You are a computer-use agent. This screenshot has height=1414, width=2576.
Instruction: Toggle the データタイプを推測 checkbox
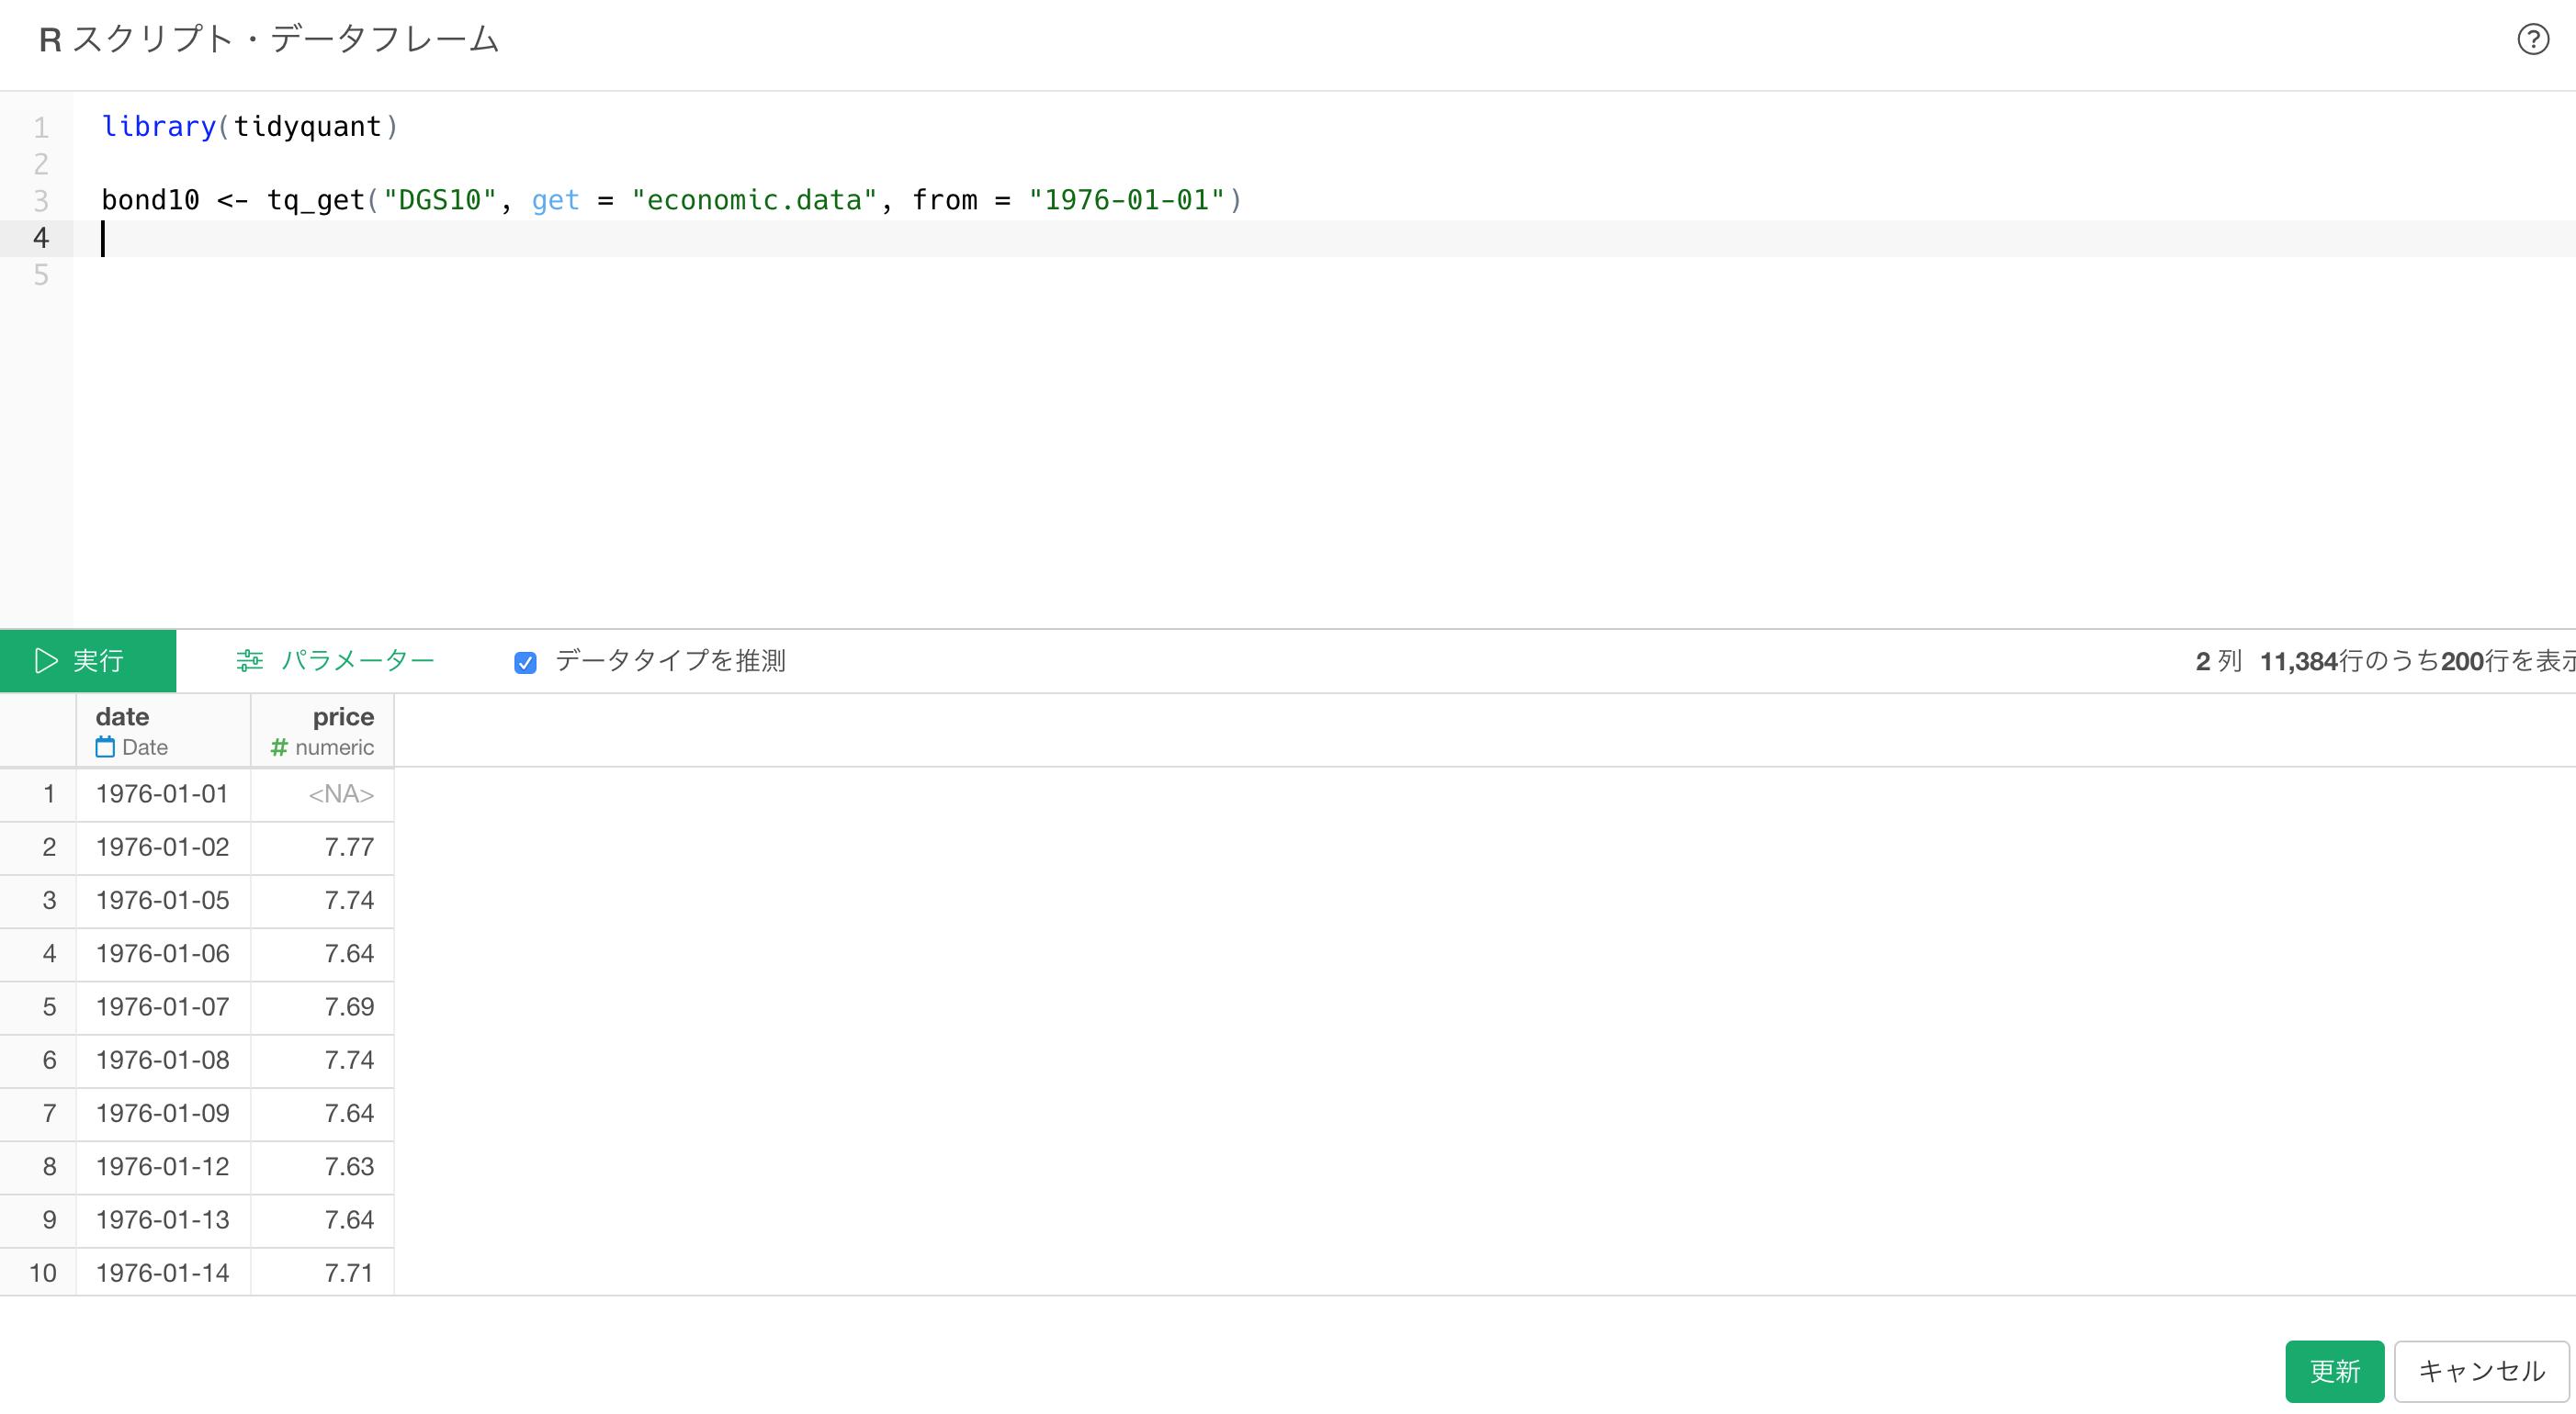[x=525, y=661]
